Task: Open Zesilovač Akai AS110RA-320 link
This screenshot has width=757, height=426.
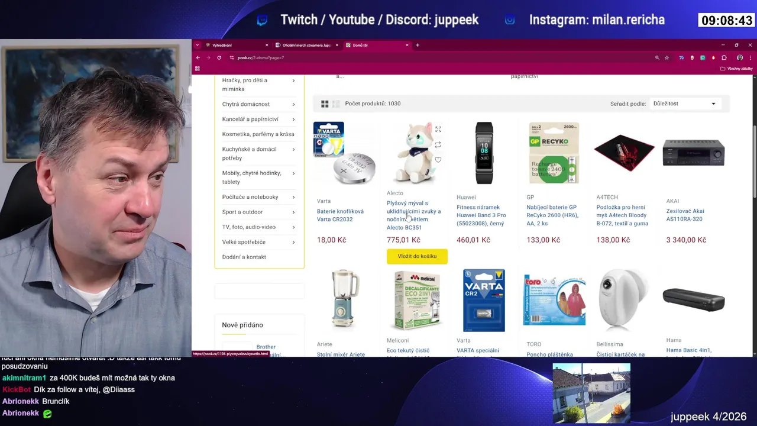Action: pos(685,215)
